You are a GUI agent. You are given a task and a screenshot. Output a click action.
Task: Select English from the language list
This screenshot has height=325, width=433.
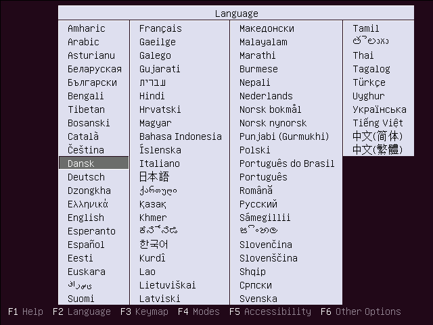click(86, 218)
